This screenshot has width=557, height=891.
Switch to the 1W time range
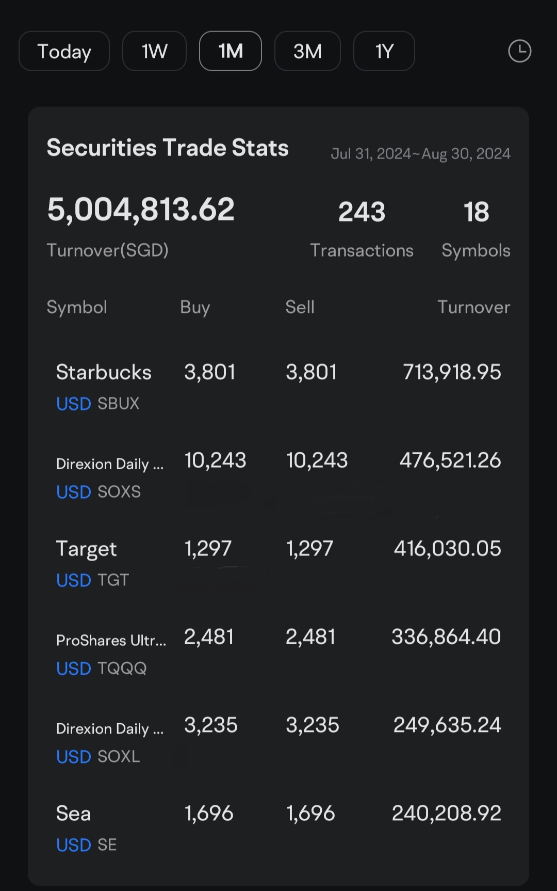[154, 51]
